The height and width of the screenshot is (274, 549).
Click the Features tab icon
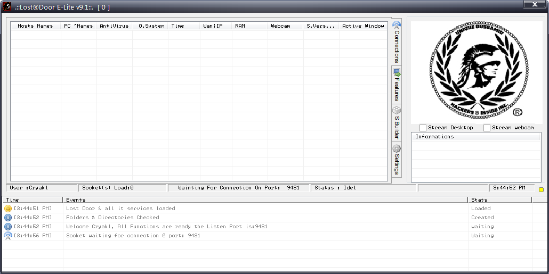pos(396,72)
